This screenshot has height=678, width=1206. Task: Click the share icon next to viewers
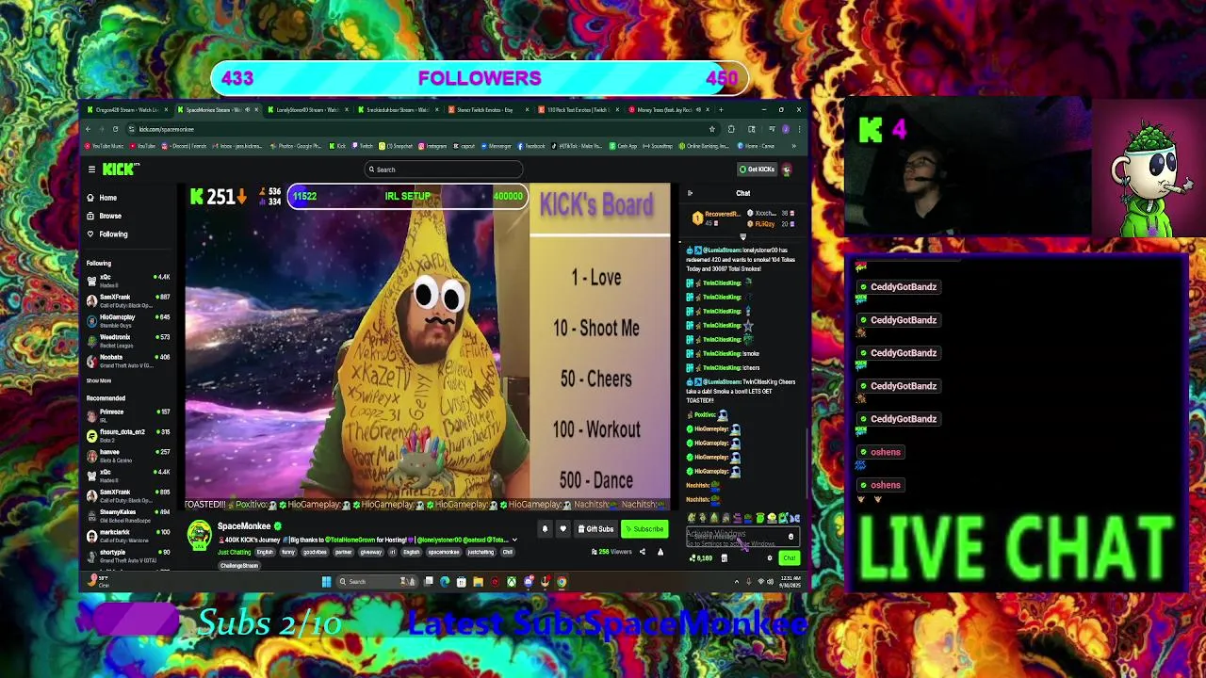pyautogui.click(x=643, y=552)
